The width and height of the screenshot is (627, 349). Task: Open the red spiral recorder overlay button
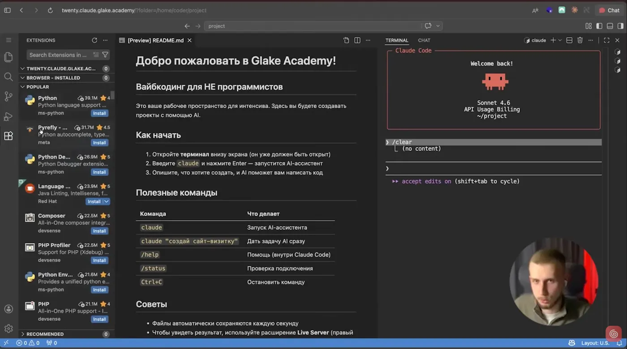point(614,334)
